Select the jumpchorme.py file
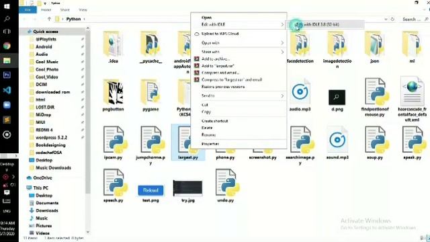 (150, 145)
